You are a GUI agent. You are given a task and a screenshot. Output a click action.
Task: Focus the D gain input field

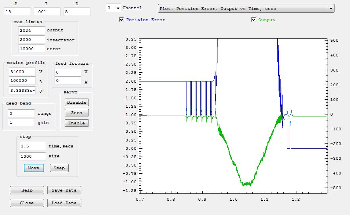pyautogui.click(x=76, y=12)
